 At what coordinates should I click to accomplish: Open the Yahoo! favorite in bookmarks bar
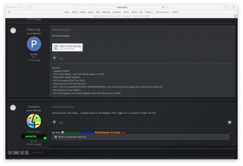tap(91, 12)
